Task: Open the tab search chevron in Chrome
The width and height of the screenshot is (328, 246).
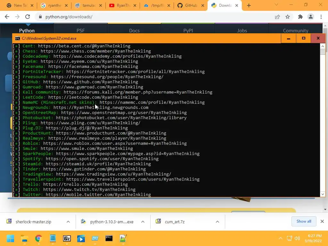Action: click(x=276, y=4)
